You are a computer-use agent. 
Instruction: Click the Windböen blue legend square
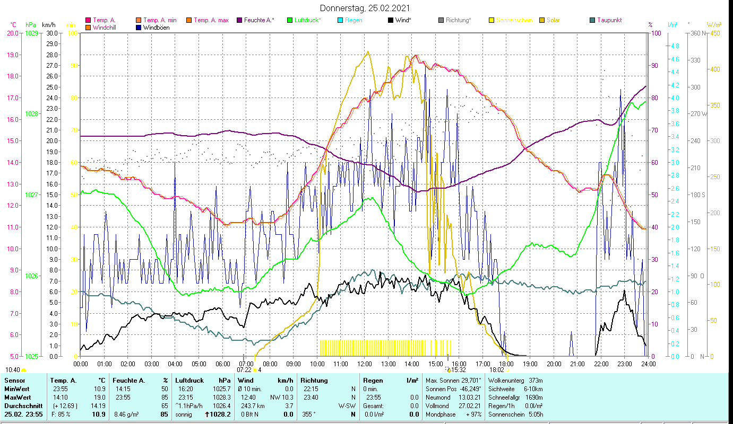click(x=140, y=28)
